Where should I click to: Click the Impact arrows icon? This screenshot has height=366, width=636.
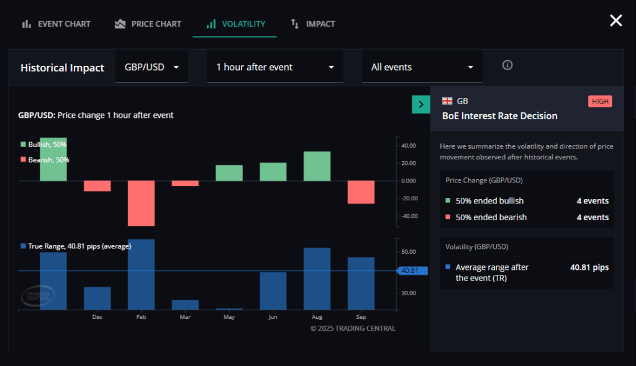[295, 24]
